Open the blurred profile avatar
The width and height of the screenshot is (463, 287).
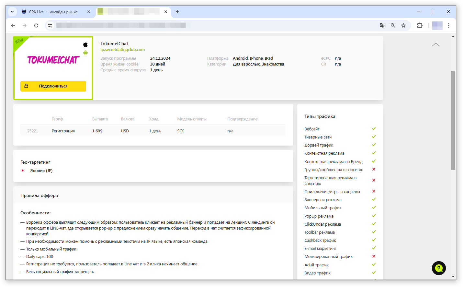coord(437,26)
